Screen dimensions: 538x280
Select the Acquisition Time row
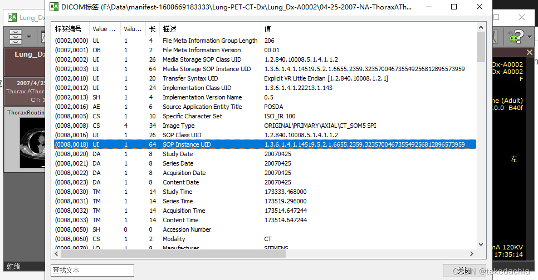pos(265,211)
